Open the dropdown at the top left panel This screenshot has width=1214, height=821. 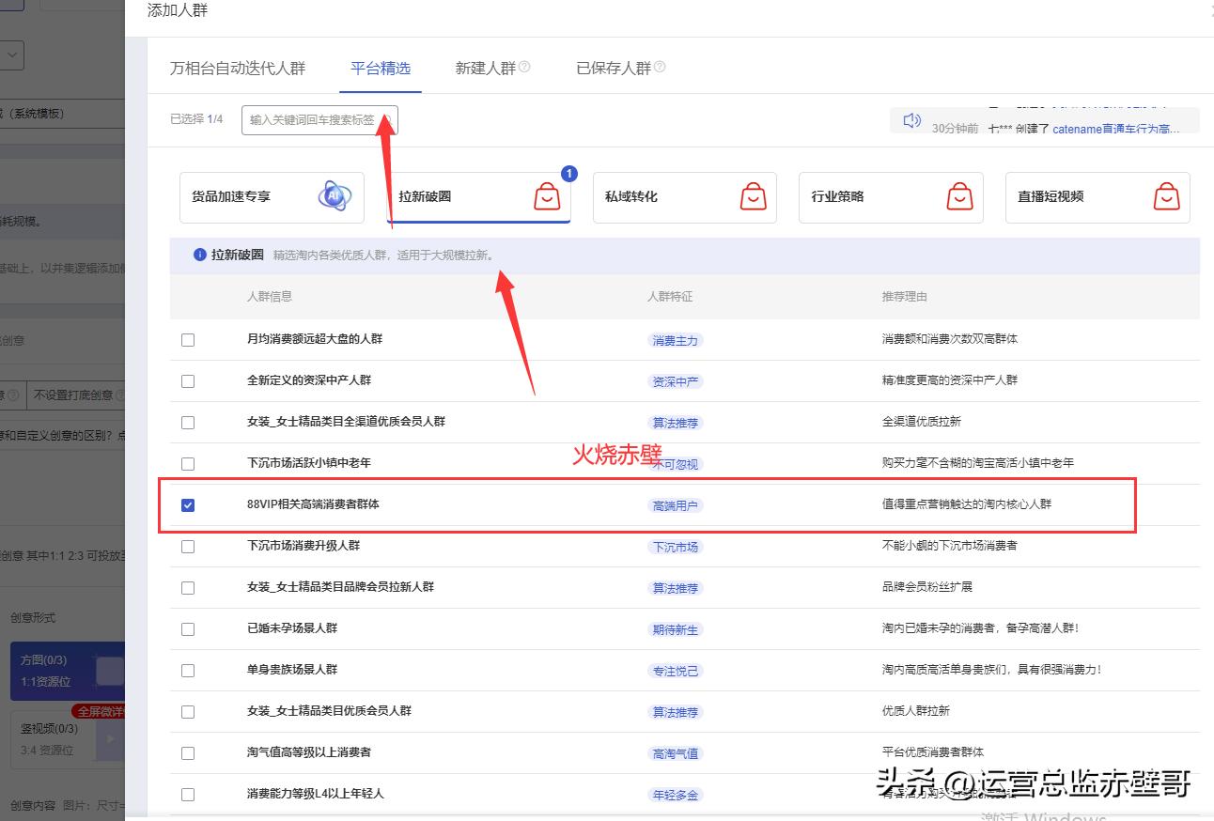pos(11,55)
